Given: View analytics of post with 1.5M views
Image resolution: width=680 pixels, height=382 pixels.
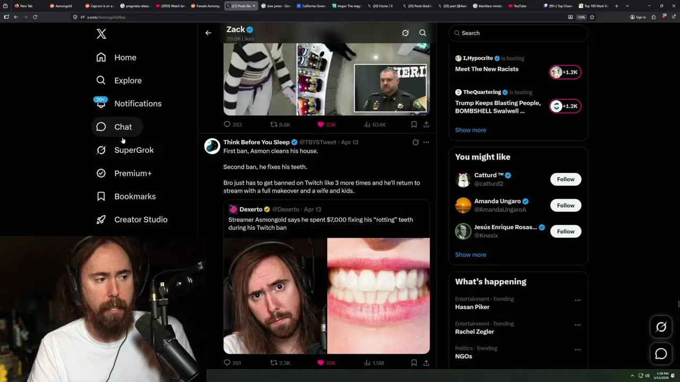Looking at the screenshot, I should point(374,363).
